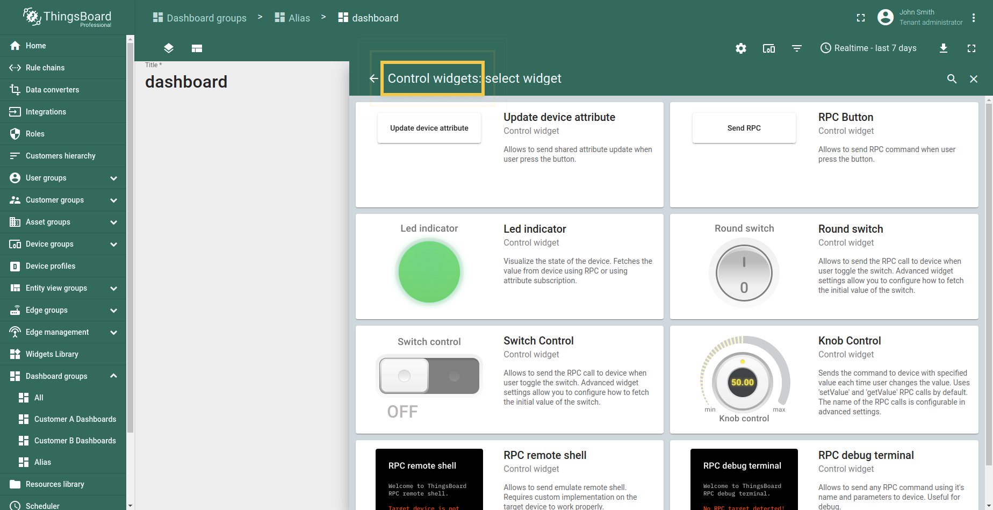
Task: Toggle the Switch control preview switch
Action: (429, 376)
